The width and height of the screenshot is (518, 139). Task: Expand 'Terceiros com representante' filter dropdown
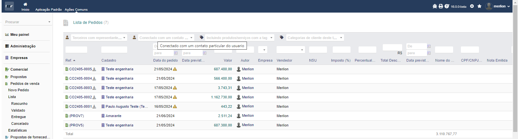[124, 38]
